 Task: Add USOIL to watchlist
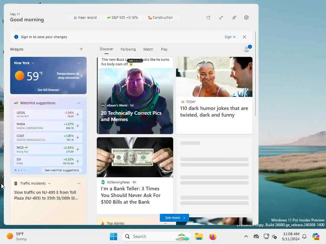point(78,114)
